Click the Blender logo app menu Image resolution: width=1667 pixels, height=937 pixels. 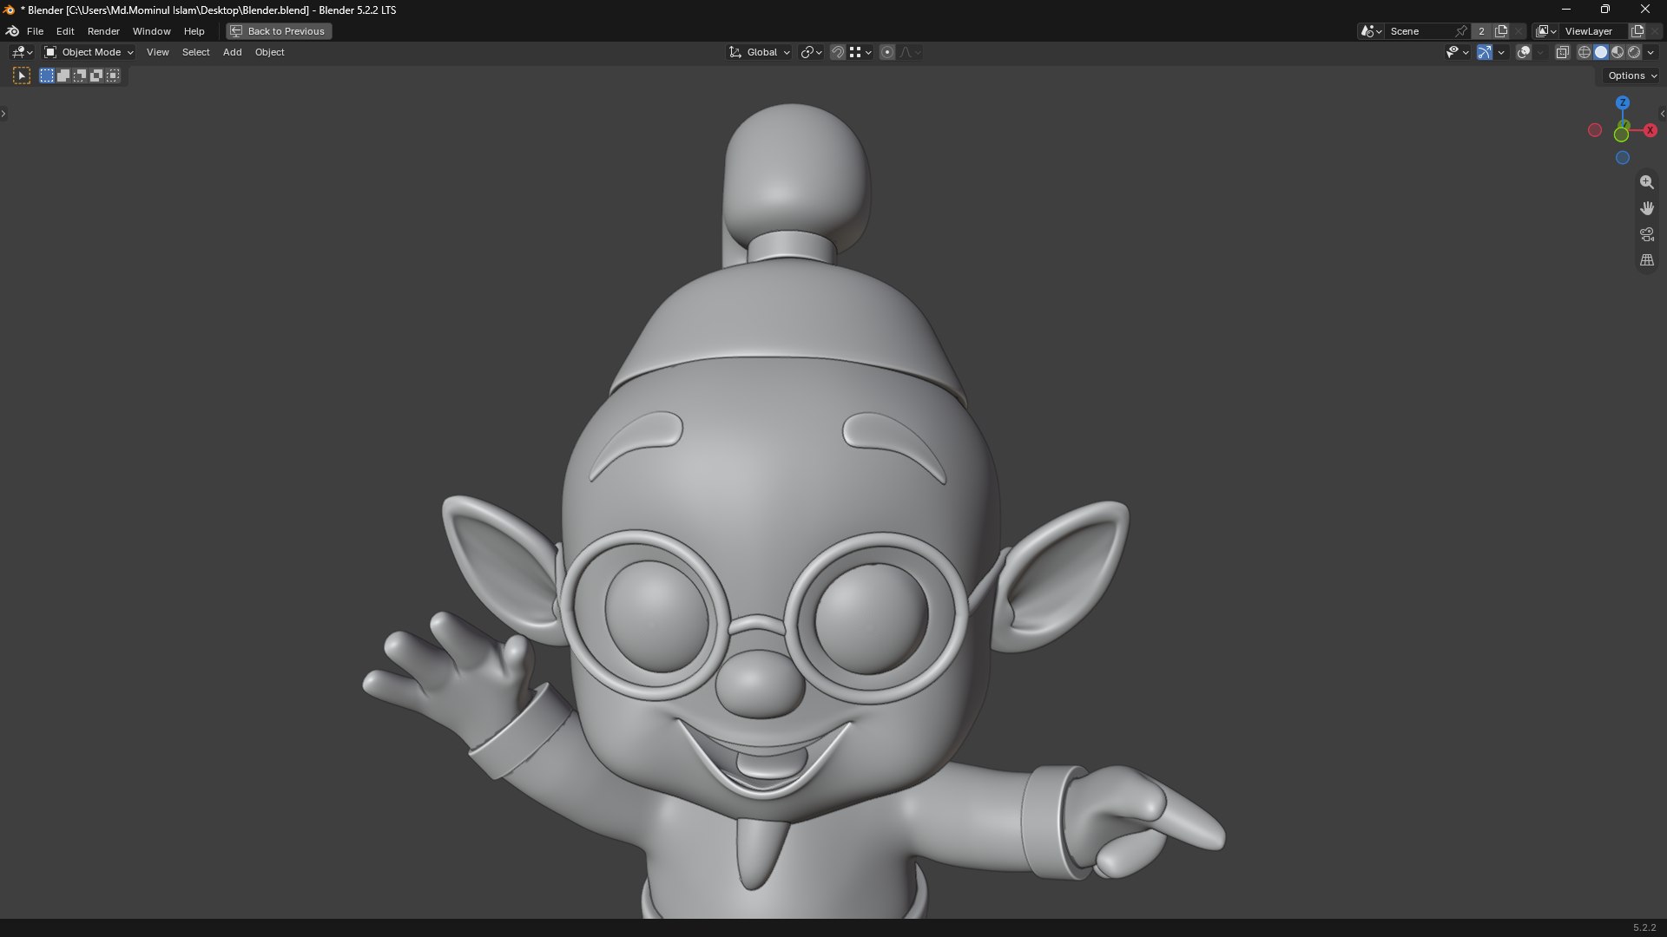[12, 31]
